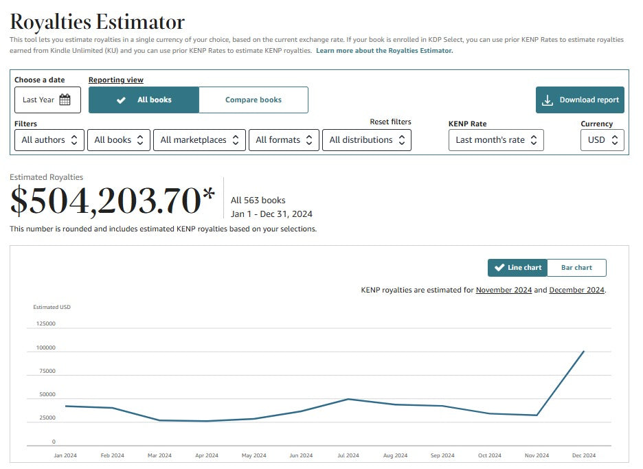Viewport: 643px width, 469px height.
Task: Click checkmark icon on All books
Action: click(121, 100)
